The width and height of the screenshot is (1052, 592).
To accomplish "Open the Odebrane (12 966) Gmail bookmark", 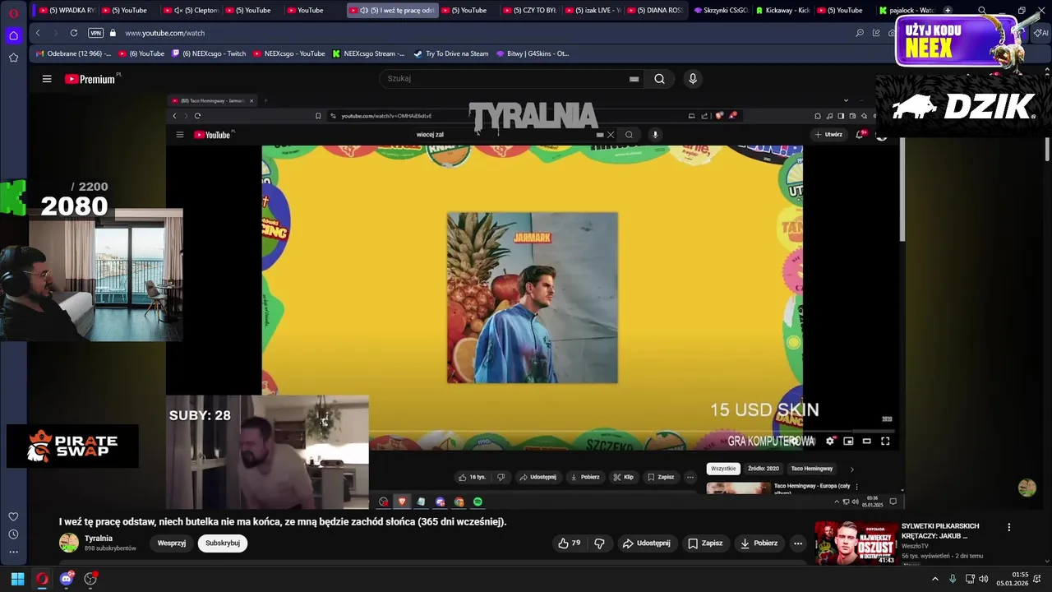I will click(74, 53).
